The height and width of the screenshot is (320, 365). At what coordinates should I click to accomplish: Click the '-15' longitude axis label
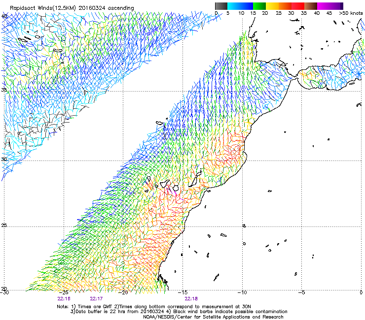click(x=182, y=292)
